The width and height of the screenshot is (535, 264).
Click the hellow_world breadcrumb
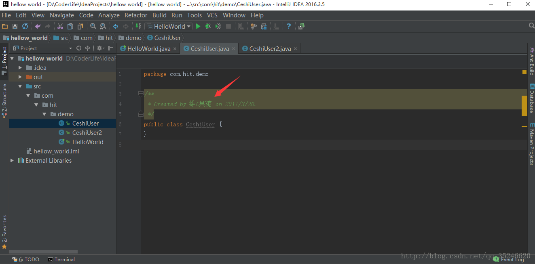pyautogui.click(x=25, y=38)
